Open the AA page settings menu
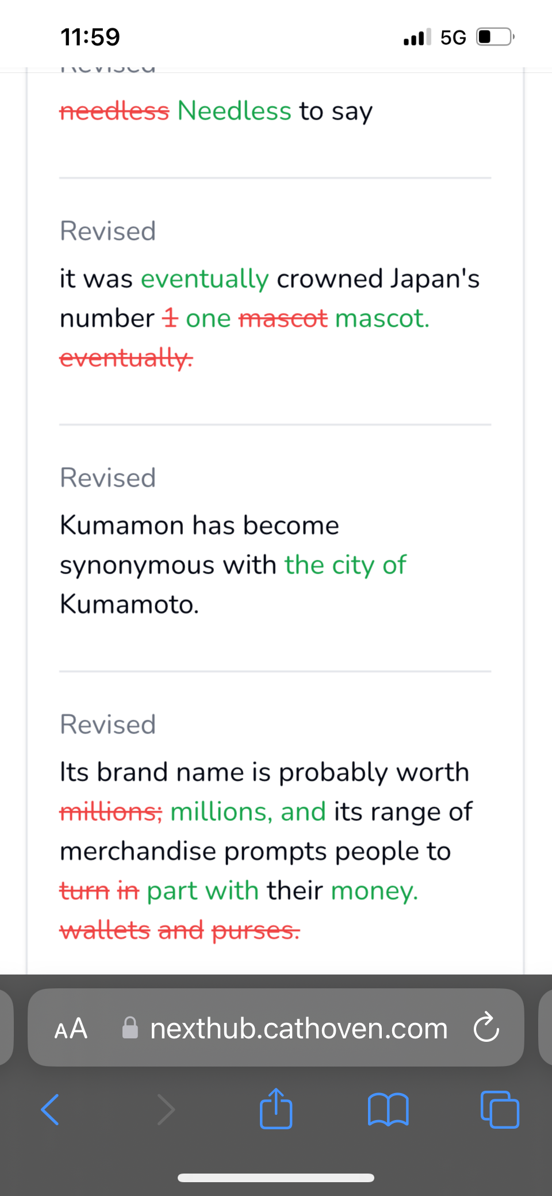552x1196 pixels. click(71, 1028)
